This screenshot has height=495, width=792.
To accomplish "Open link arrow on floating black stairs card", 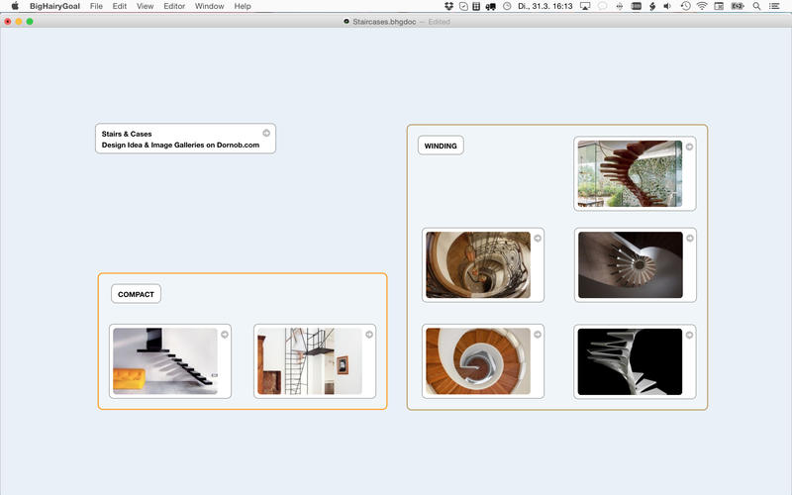I will click(x=225, y=335).
